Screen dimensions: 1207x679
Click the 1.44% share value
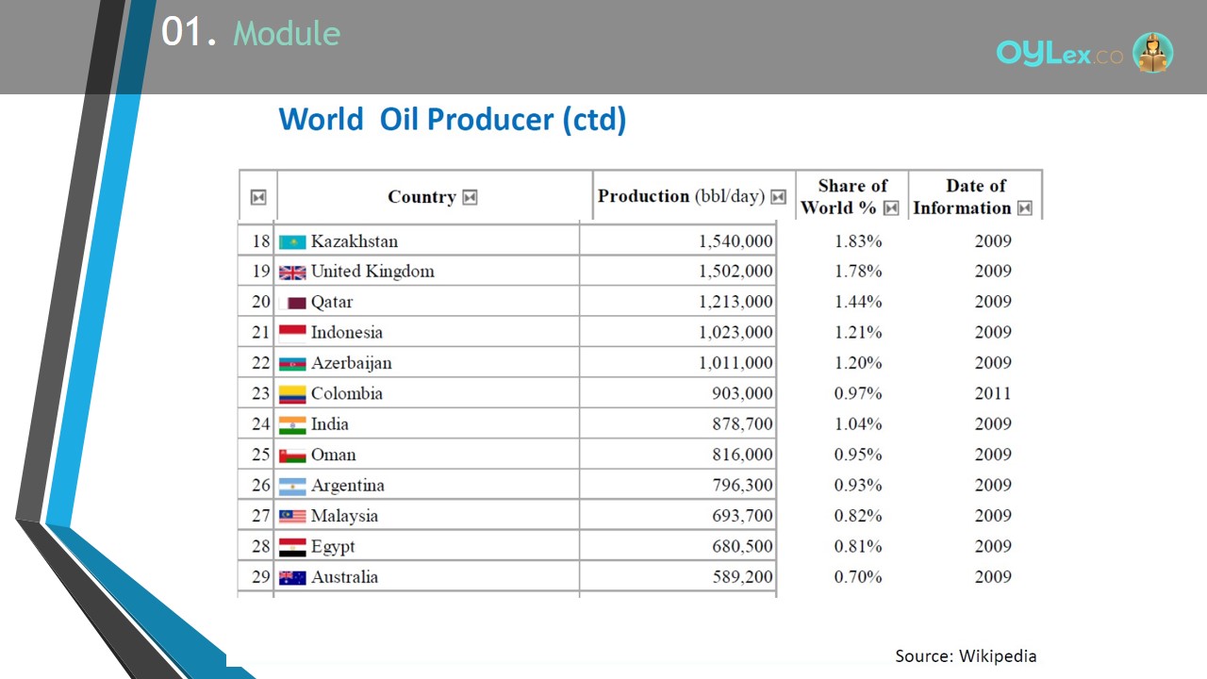[x=858, y=303]
